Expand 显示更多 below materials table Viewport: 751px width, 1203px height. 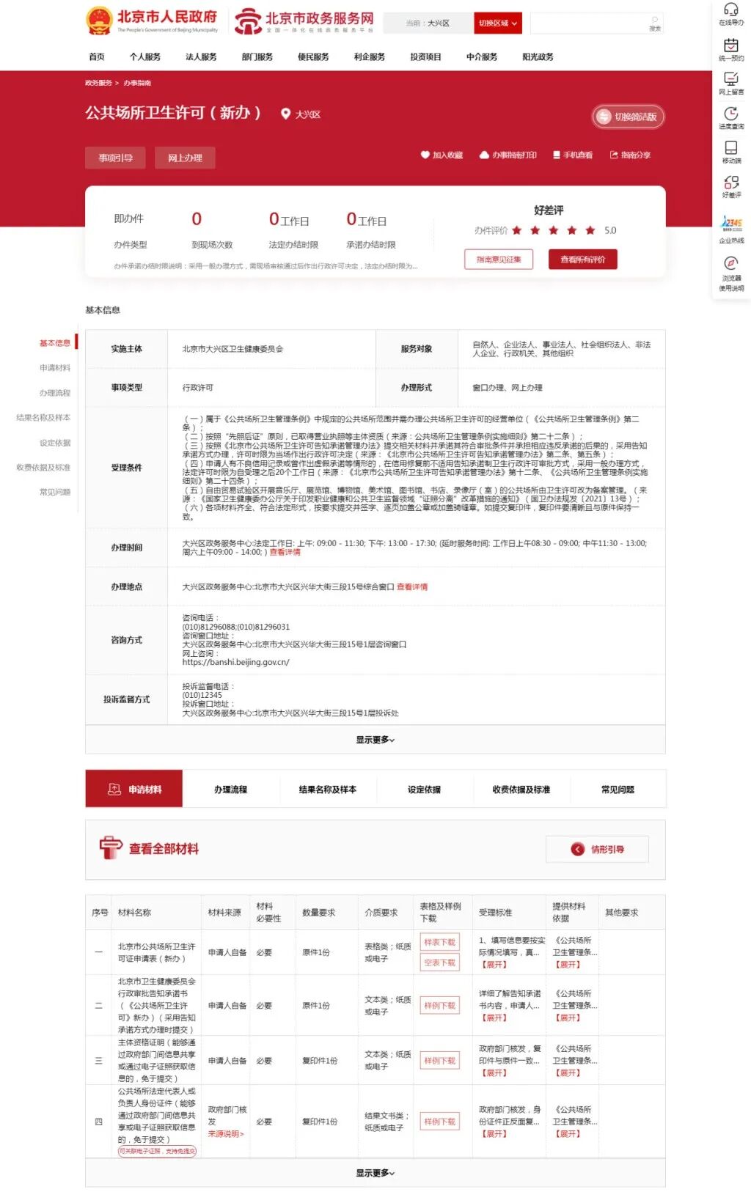coord(375,1173)
